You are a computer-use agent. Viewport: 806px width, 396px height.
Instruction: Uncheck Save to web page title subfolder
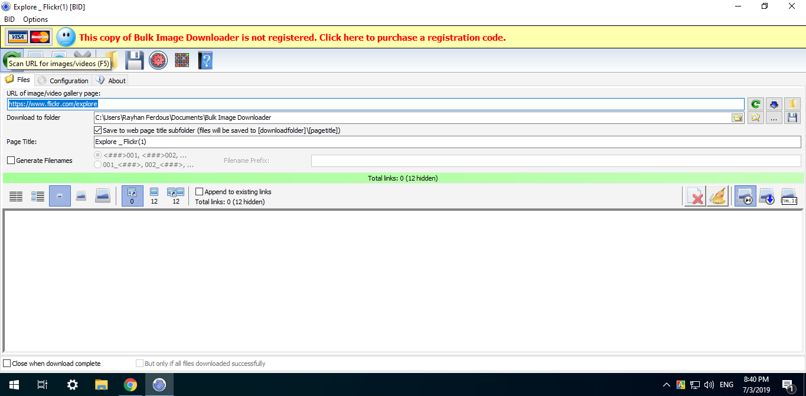98,130
